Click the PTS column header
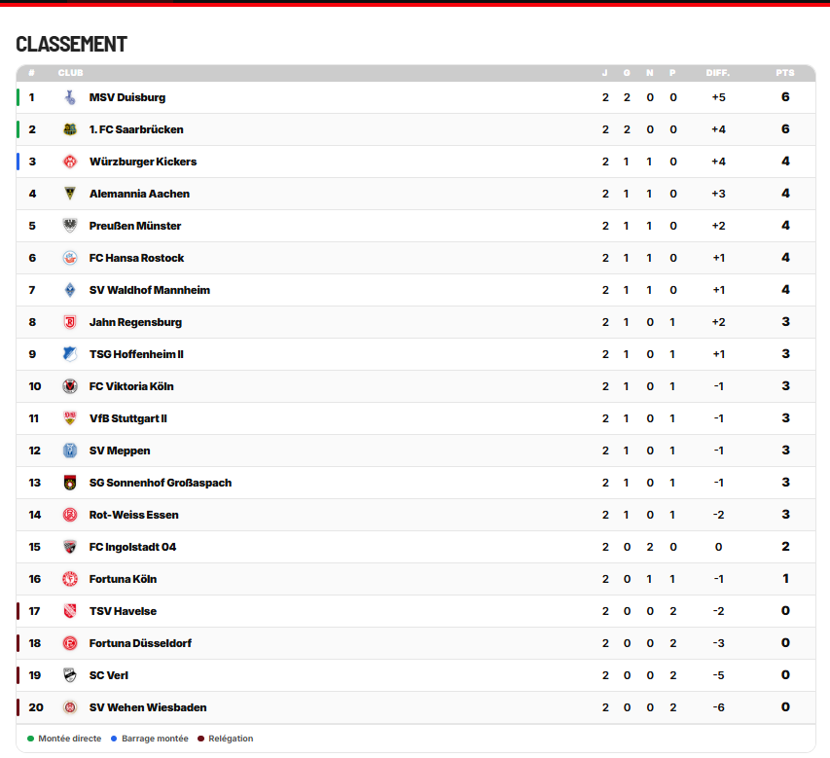 (785, 73)
